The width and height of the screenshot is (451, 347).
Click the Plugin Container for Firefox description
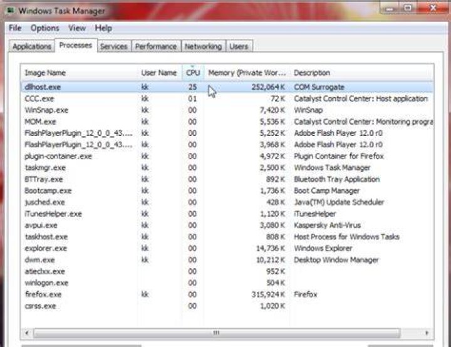tap(338, 156)
